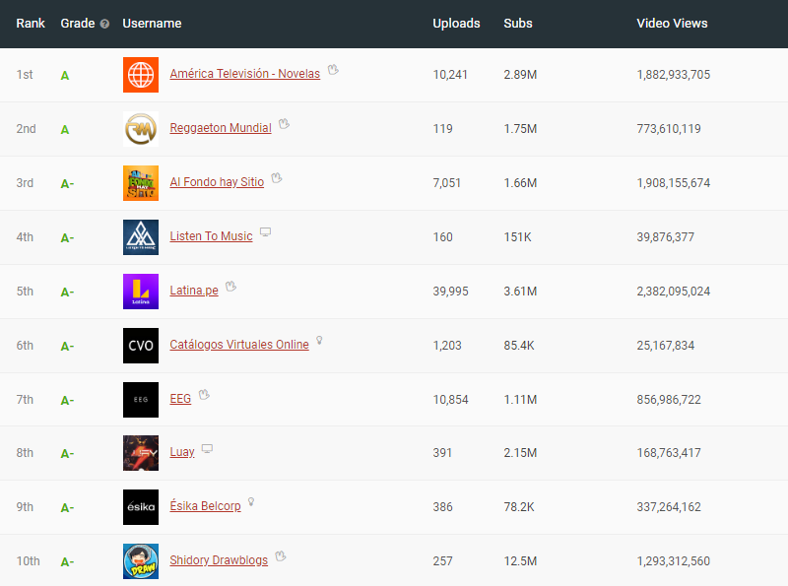
Task: Open the Latina.pe purple channel avatar
Action: 141,292
